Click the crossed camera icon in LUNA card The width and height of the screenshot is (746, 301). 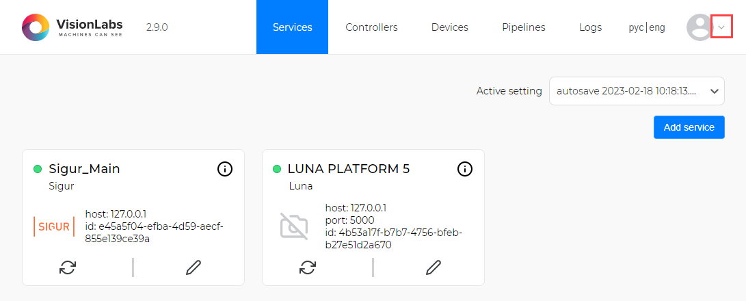tap(294, 226)
